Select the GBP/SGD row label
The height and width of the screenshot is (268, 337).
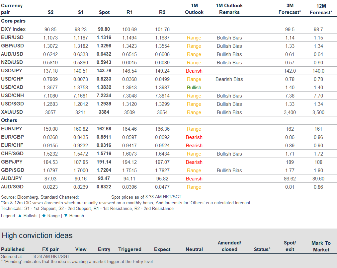tap(13, 170)
